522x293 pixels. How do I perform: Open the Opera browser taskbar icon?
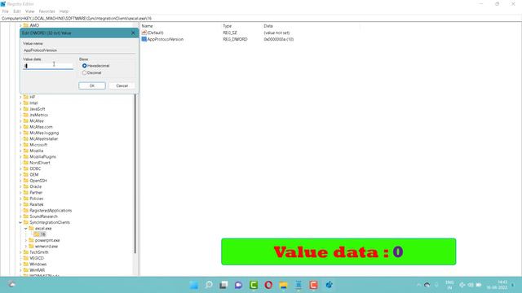tap(268, 285)
